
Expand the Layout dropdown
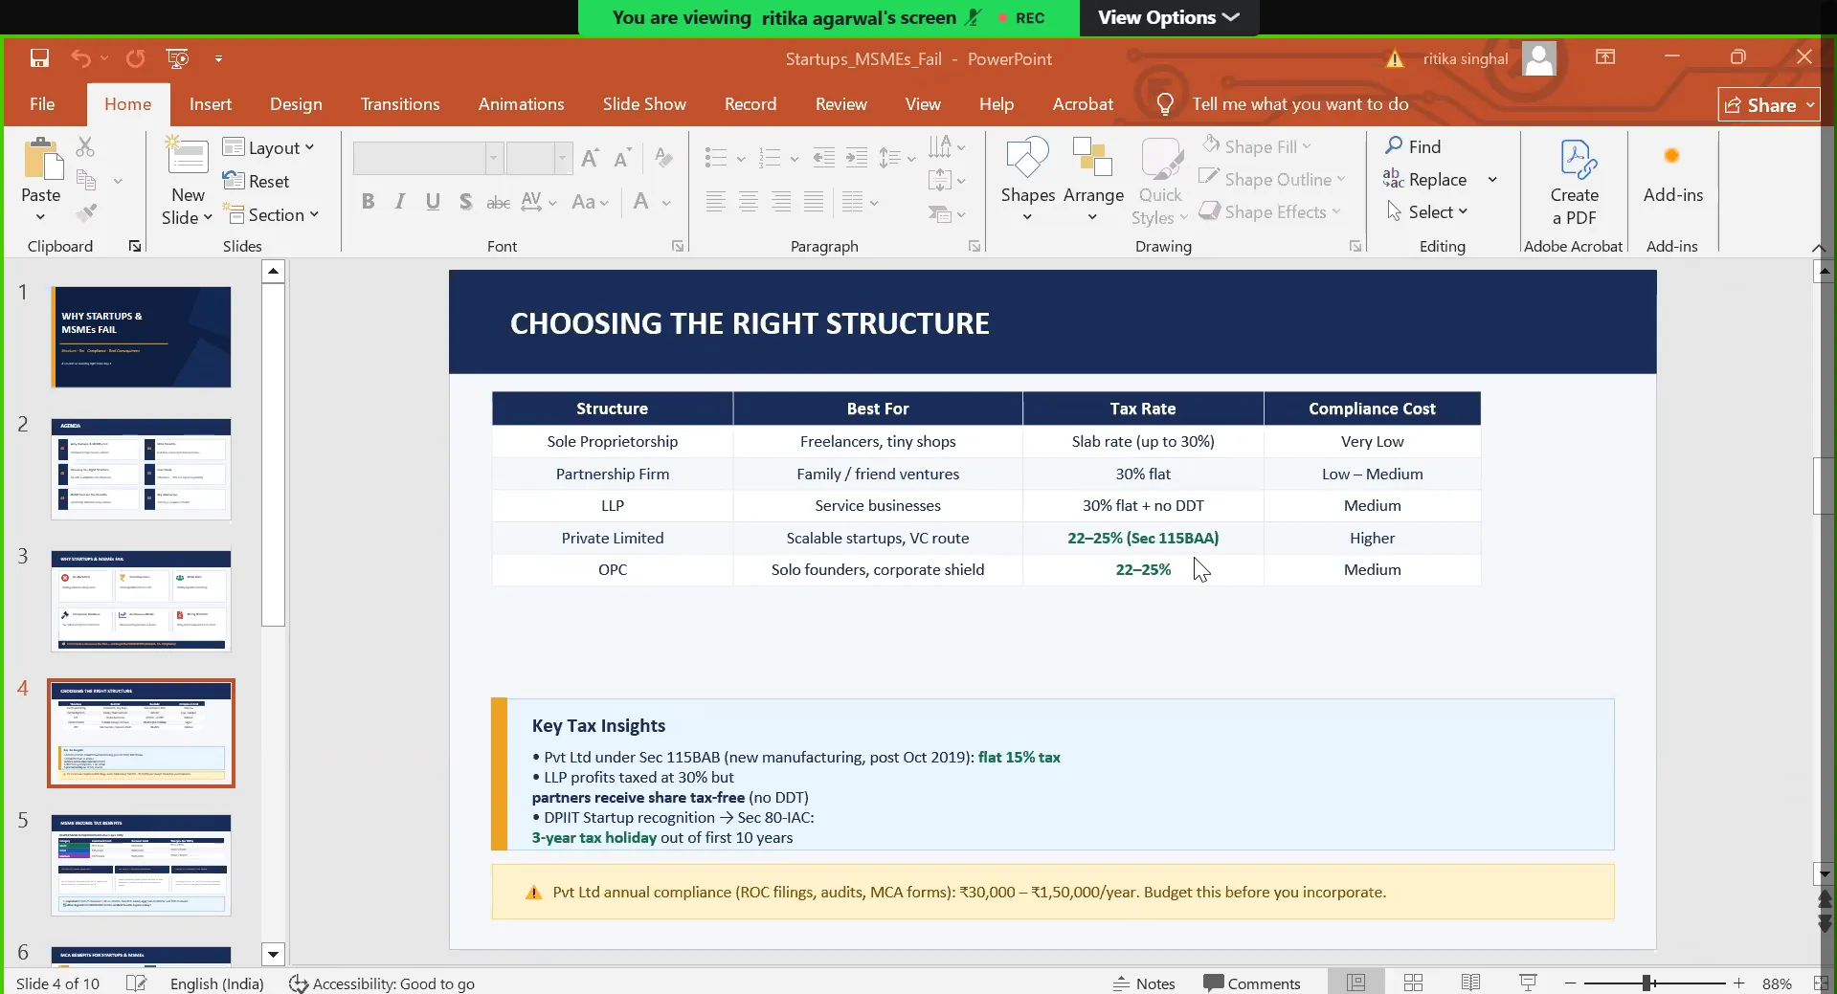(269, 147)
